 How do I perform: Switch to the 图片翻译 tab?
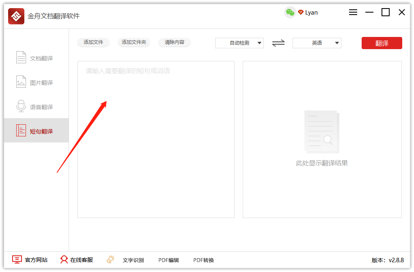(x=37, y=82)
